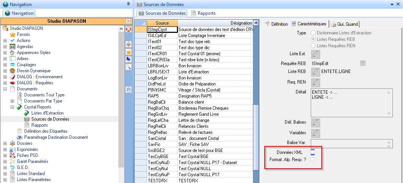The image size is (403, 183).
Task: Click the red delete icon in vertical toolbar
Action: [x=129, y=29]
